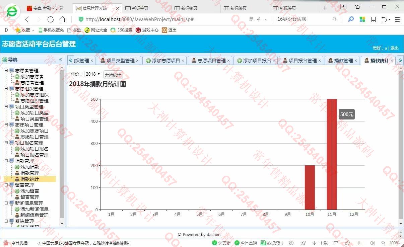
Task: Click the 10月 bar in the chart
Action: [310, 187]
